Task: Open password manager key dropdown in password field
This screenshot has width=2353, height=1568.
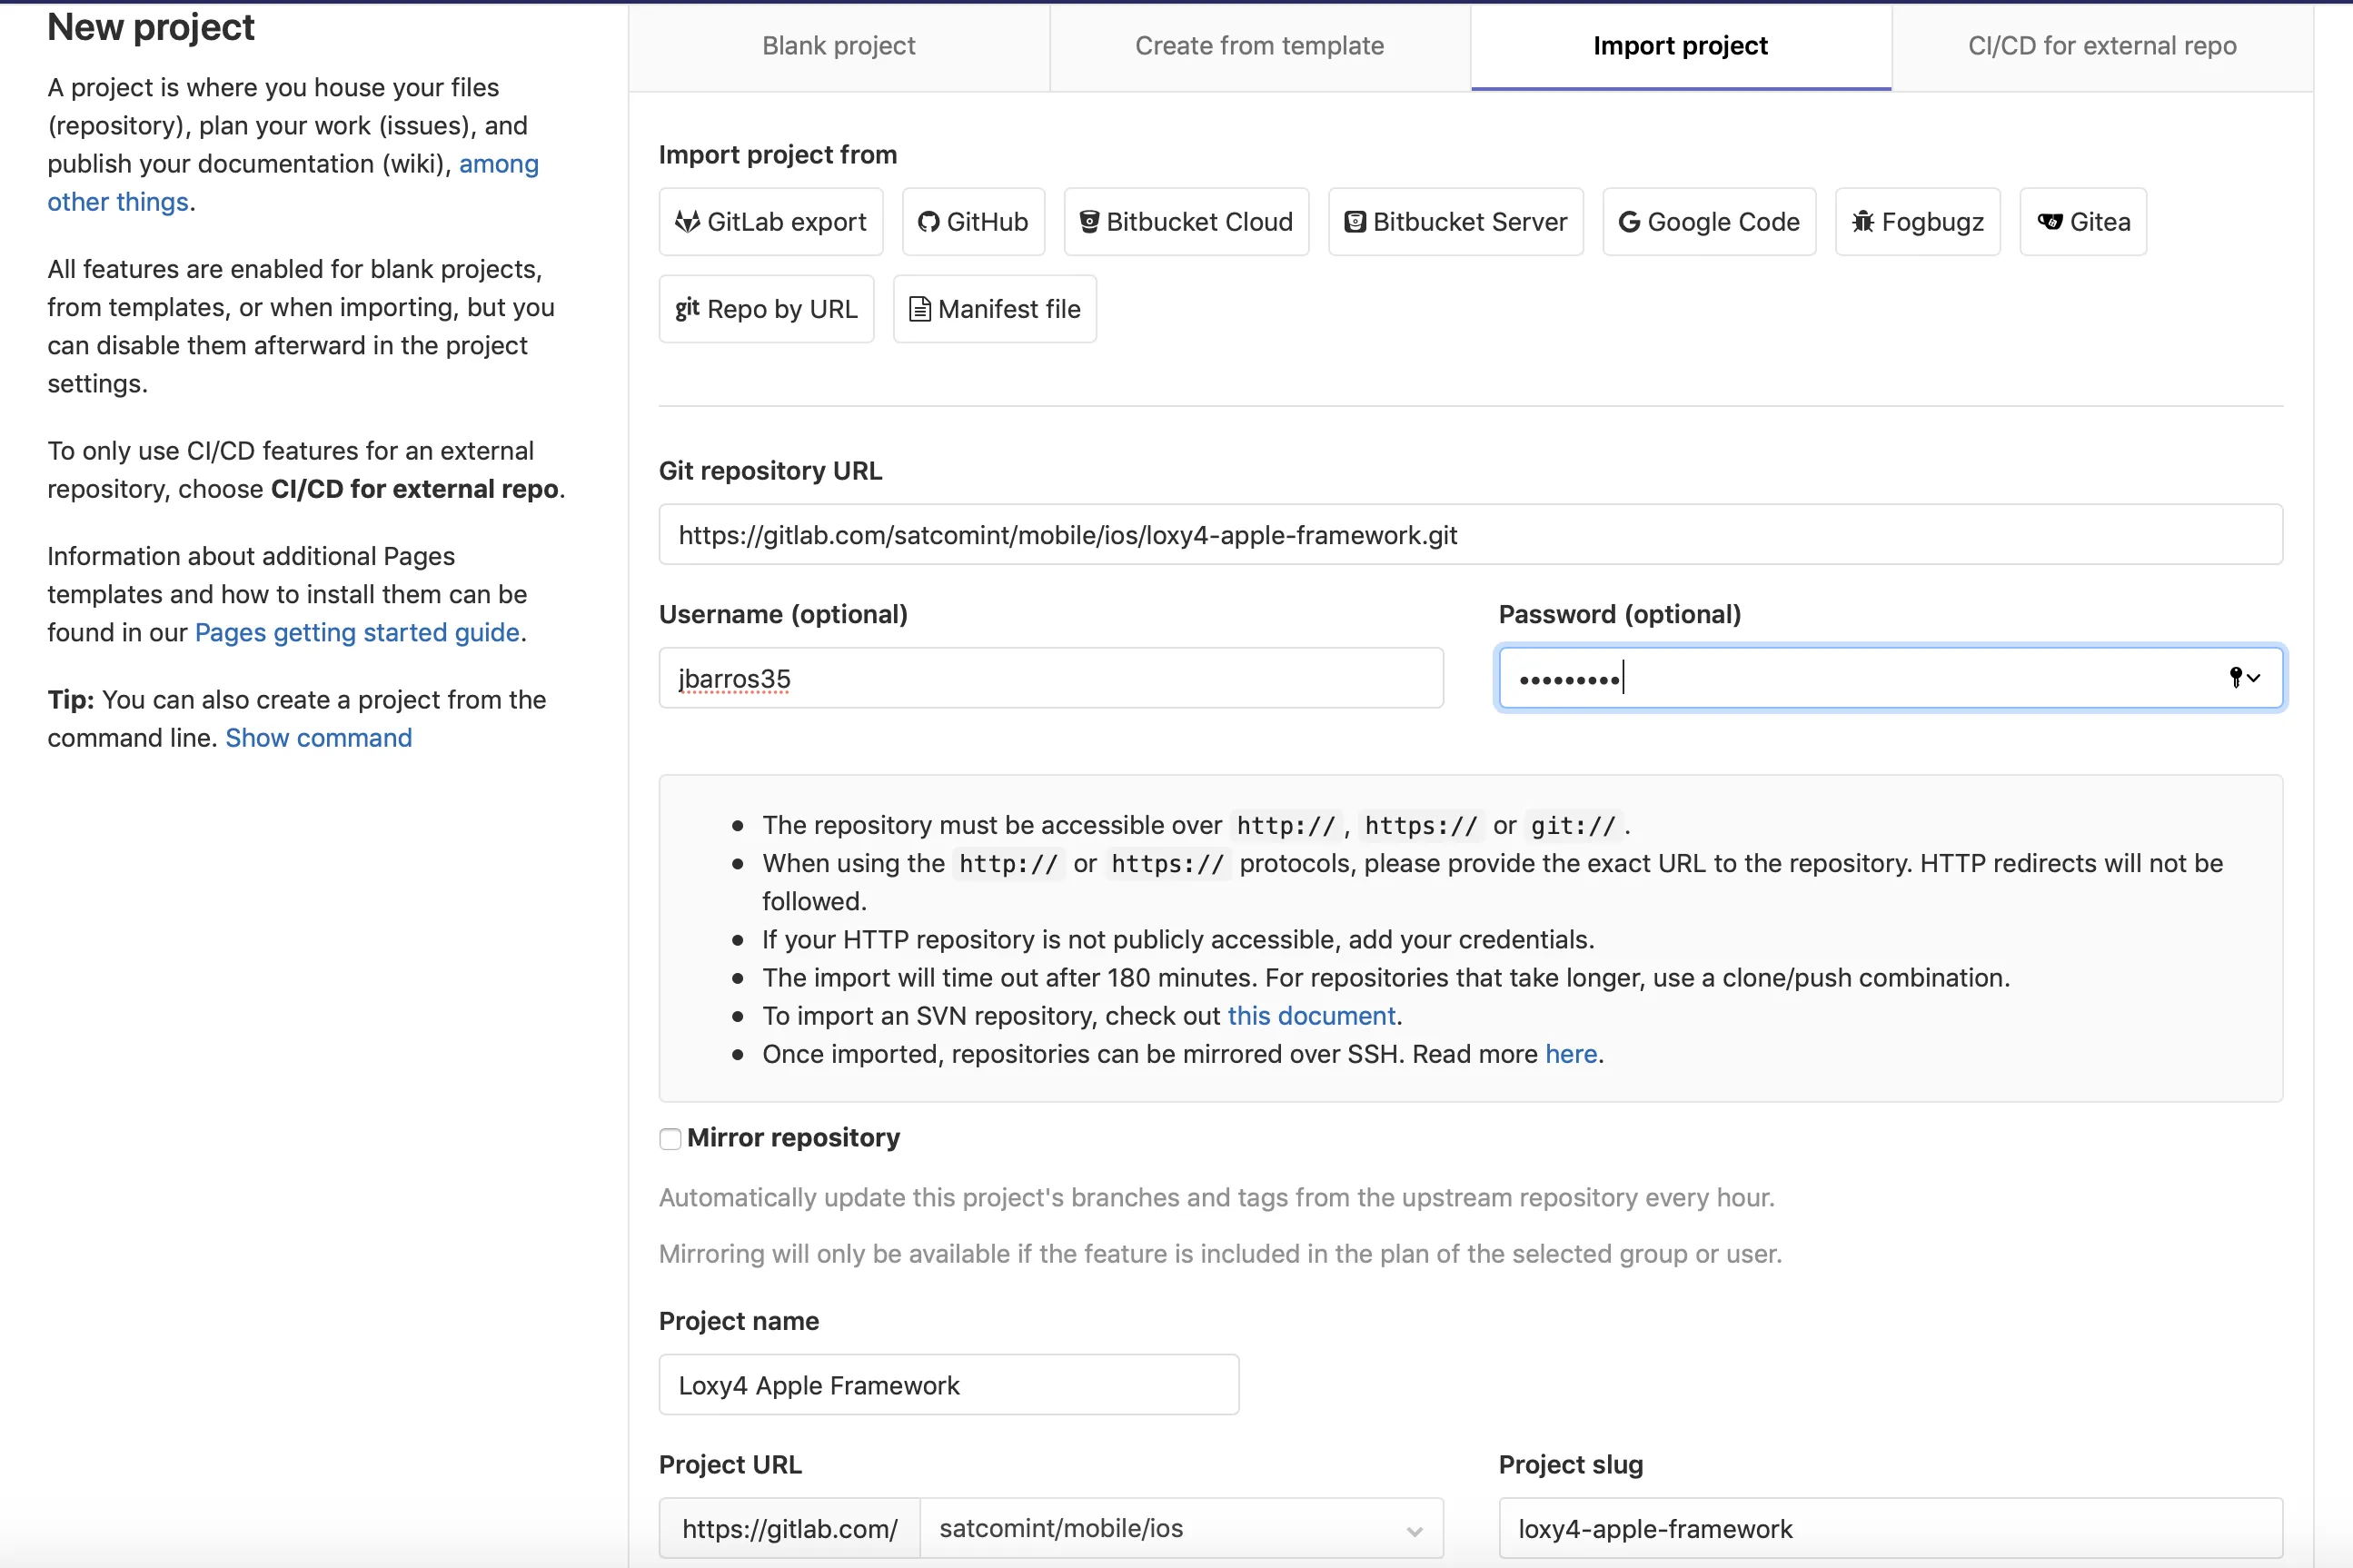Action: [2244, 678]
